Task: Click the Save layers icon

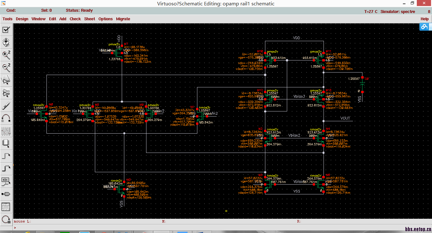Action: click(x=6, y=42)
